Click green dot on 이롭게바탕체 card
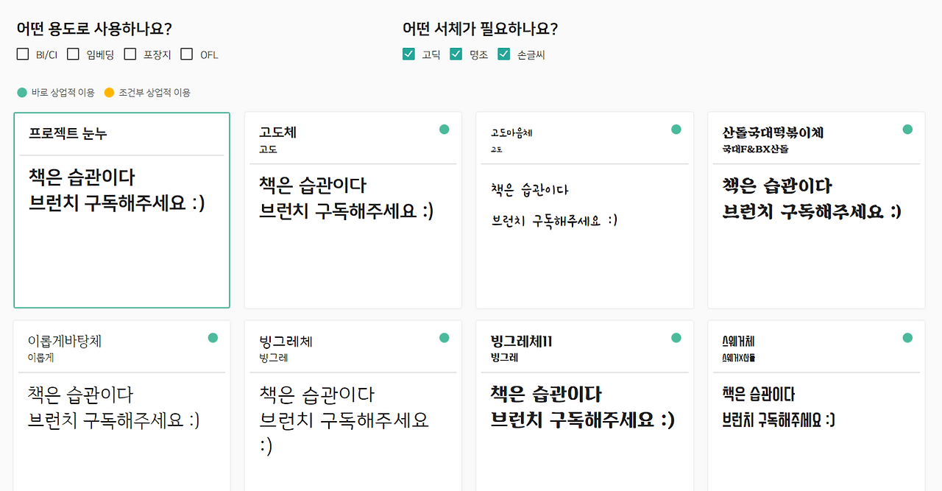 click(213, 338)
